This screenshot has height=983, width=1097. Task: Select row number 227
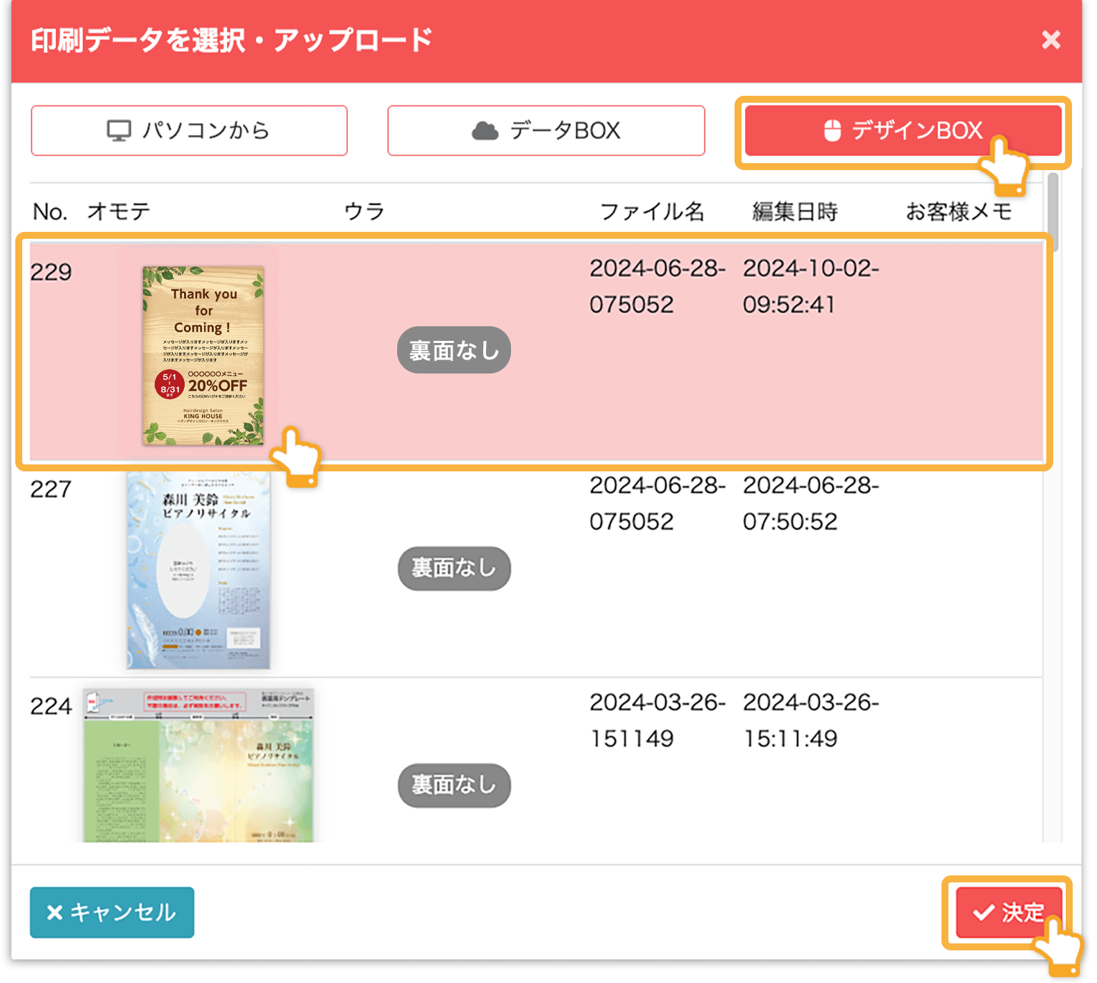click(51, 489)
